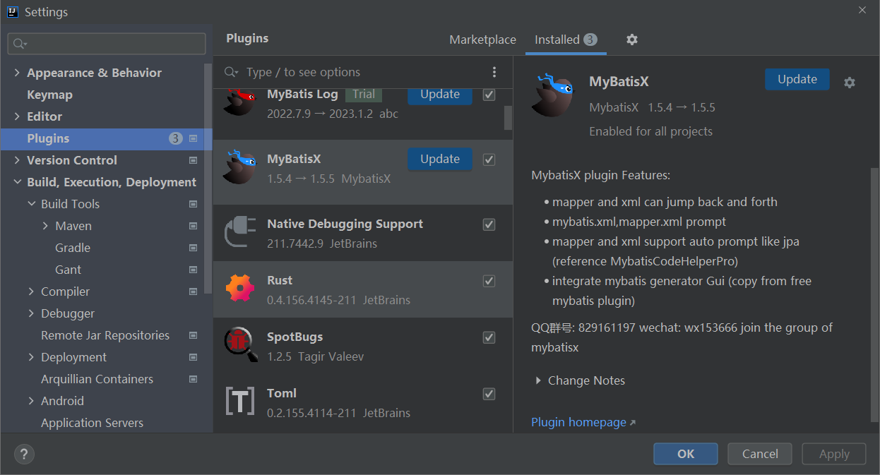The height and width of the screenshot is (475, 880).
Task: Click the settings search magnifier icon
Action: (x=20, y=44)
